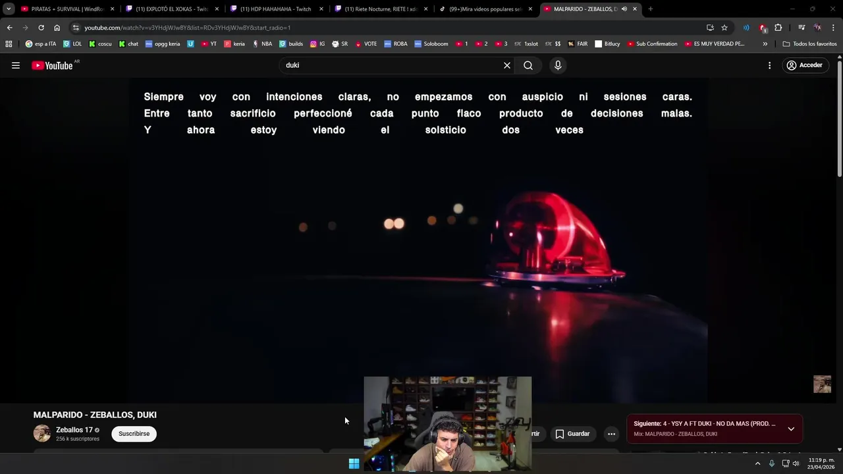Screen dimensions: 843x474
Task: Bookmark this page with the star
Action: pyautogui.click(x=724, y=28)
